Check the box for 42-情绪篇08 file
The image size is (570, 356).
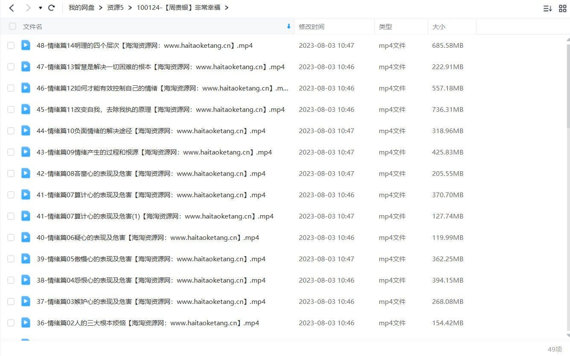click(11, 173)
